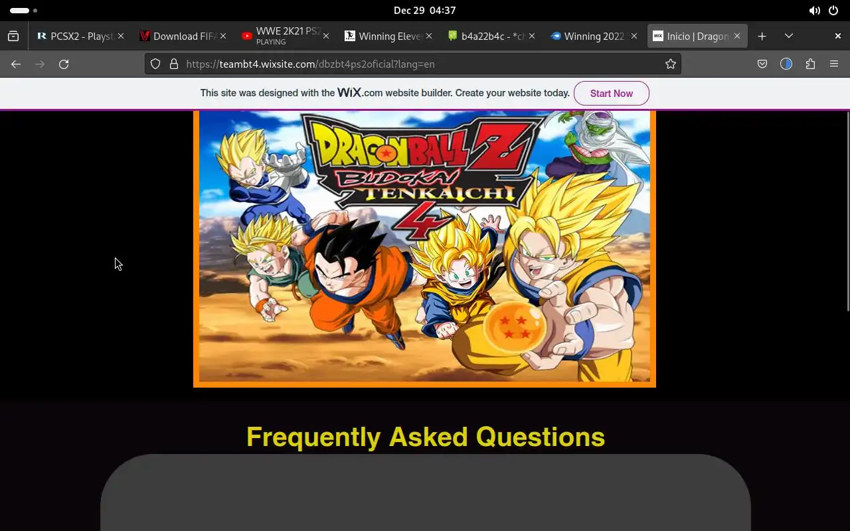Open the blue circular profile icon
This screenshot has height=531, width=850.
click(x=786, y=64)
